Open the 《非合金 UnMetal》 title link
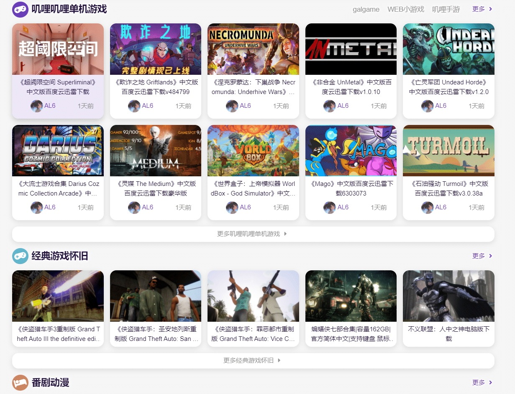This screenshot has width=515, height=394. (351, 87)
